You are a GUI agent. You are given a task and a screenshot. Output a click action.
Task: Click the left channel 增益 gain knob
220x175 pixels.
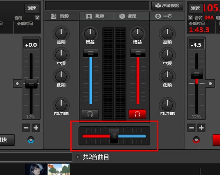pyautogui.click(x=90, y=34)
